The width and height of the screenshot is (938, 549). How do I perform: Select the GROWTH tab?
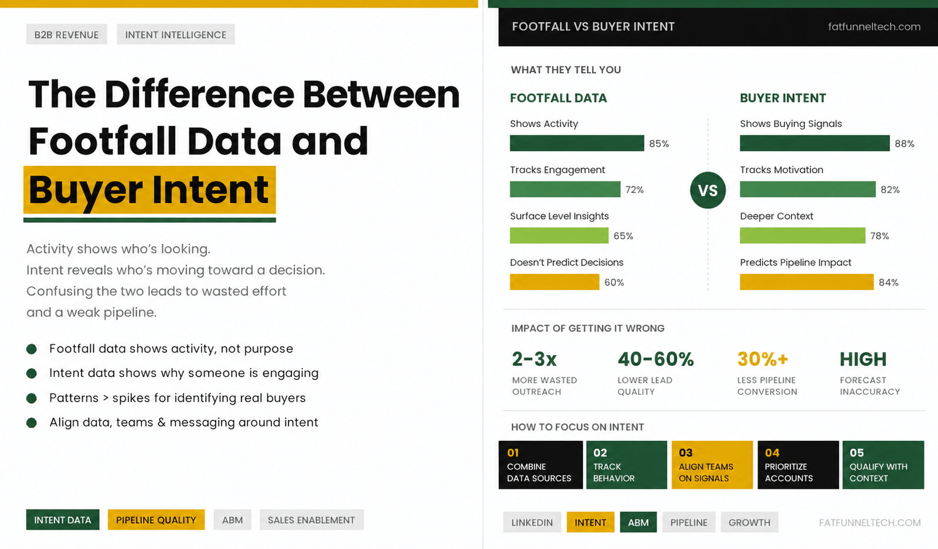[x=749, y=522]
